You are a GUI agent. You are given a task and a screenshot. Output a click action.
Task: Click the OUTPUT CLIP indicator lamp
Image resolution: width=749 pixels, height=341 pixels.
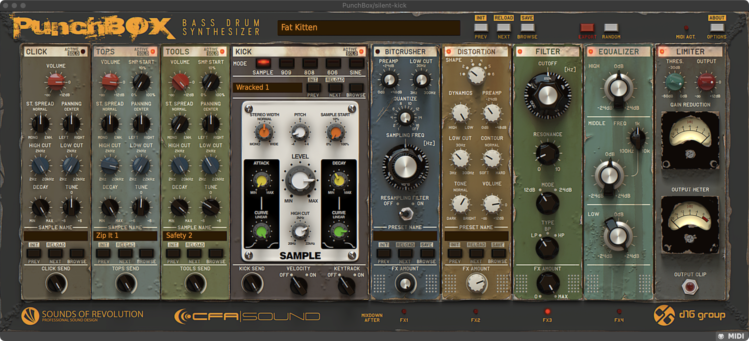[690, 287]
